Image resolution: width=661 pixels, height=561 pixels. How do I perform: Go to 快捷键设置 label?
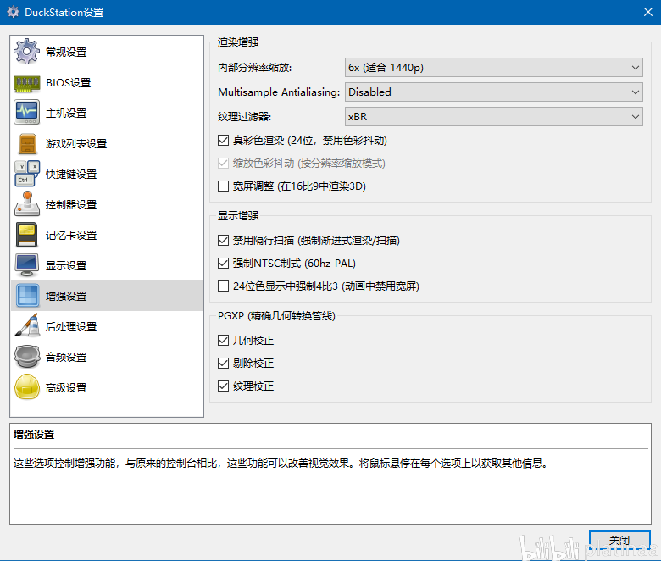(x=71, y=174)
